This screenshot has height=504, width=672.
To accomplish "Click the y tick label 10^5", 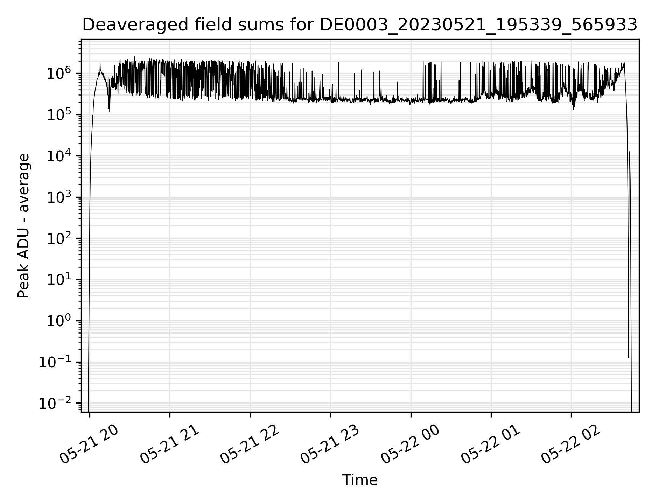I will point(59,115).
